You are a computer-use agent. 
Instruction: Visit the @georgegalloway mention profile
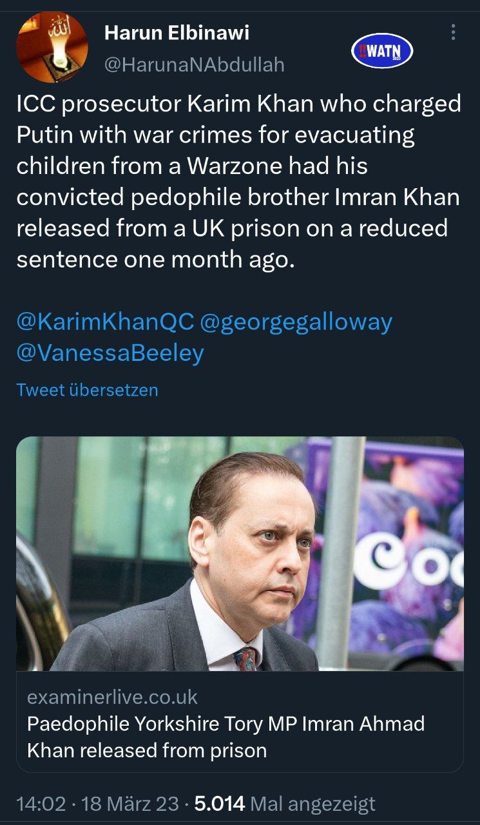296,322
